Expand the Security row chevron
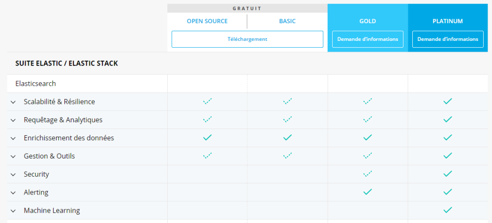The width and height of the screenshot is (492, 223). point(13,175)
